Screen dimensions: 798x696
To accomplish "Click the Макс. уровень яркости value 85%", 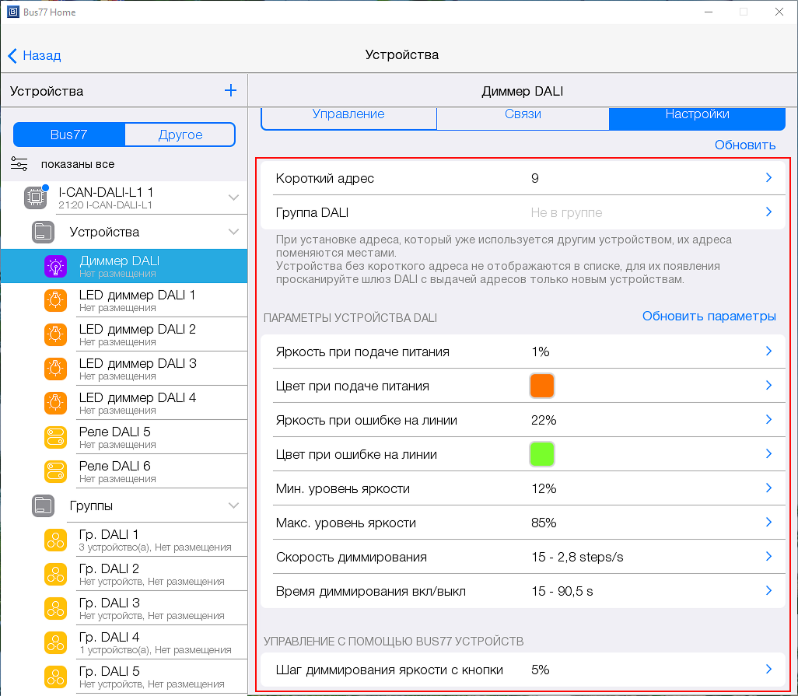I will [x=544, y=523].
